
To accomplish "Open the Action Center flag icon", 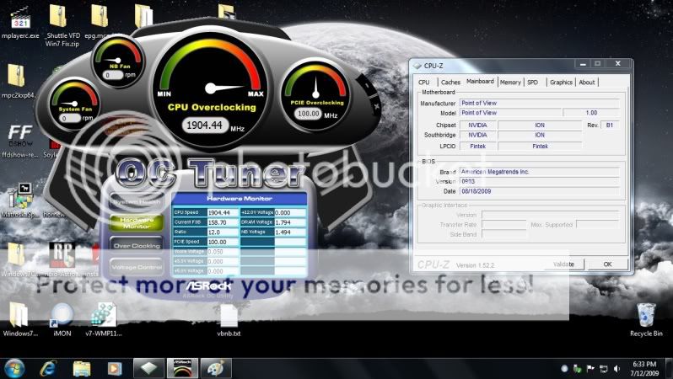I will coord(590,369).
